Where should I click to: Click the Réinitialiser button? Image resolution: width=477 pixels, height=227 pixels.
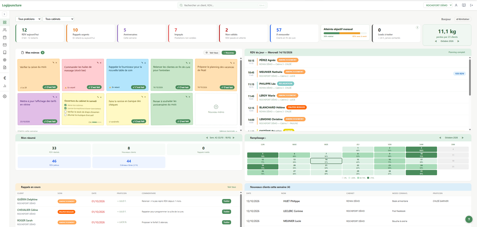pyautogui.click(x=463, y=19)
